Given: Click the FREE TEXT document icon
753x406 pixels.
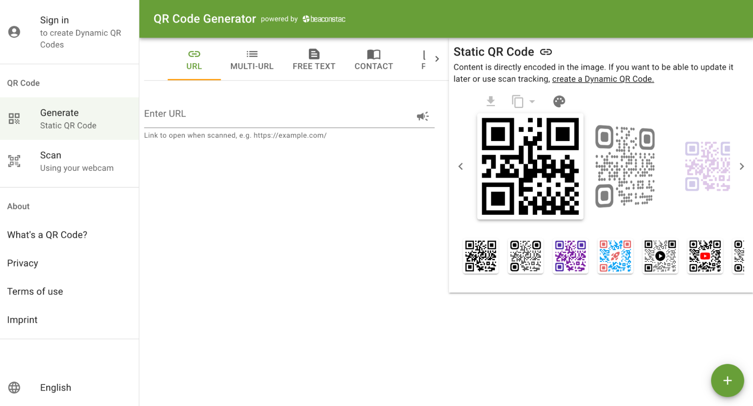Looking at the screenshot, I should coord(314,54).
